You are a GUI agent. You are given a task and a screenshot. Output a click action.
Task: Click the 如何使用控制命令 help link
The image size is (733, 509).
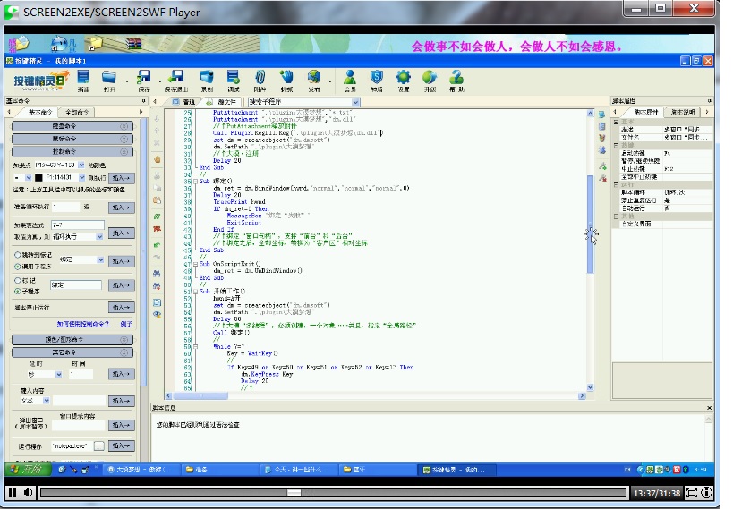click(83, 324)
